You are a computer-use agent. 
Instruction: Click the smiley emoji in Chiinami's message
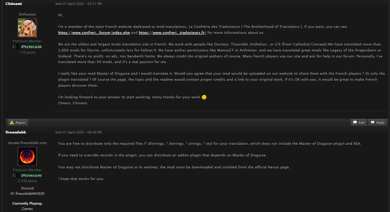tap(204, 97)
